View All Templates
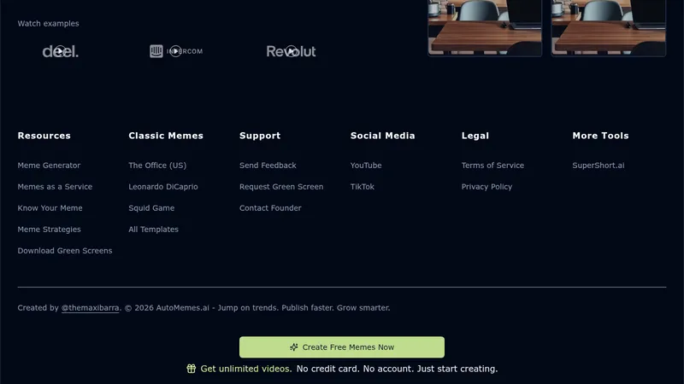Screen dimensions: 684x384 pos(153,230)
